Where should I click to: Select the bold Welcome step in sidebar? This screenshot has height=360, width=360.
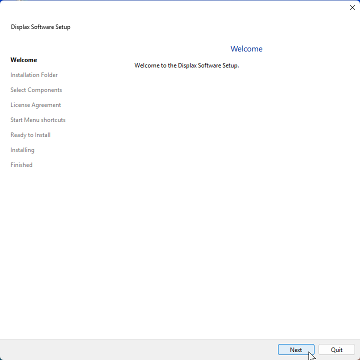click(23, 60)
